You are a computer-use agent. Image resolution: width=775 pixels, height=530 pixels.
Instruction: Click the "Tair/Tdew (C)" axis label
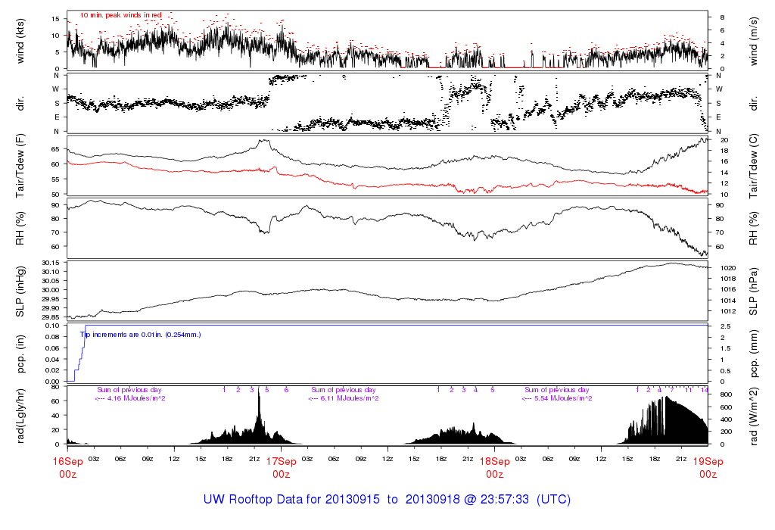point(753,167)
